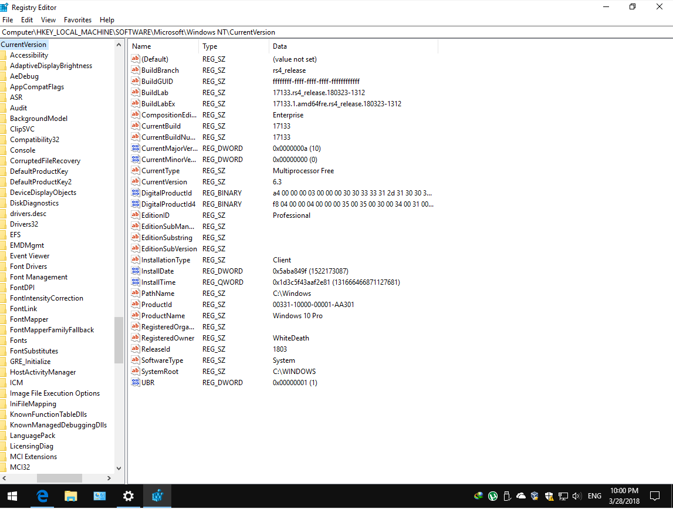673x509 pixels.
Task: Click the data '17133.1.amd64fre.rs4_release.180323-1312'
Action: pos(337,103)
